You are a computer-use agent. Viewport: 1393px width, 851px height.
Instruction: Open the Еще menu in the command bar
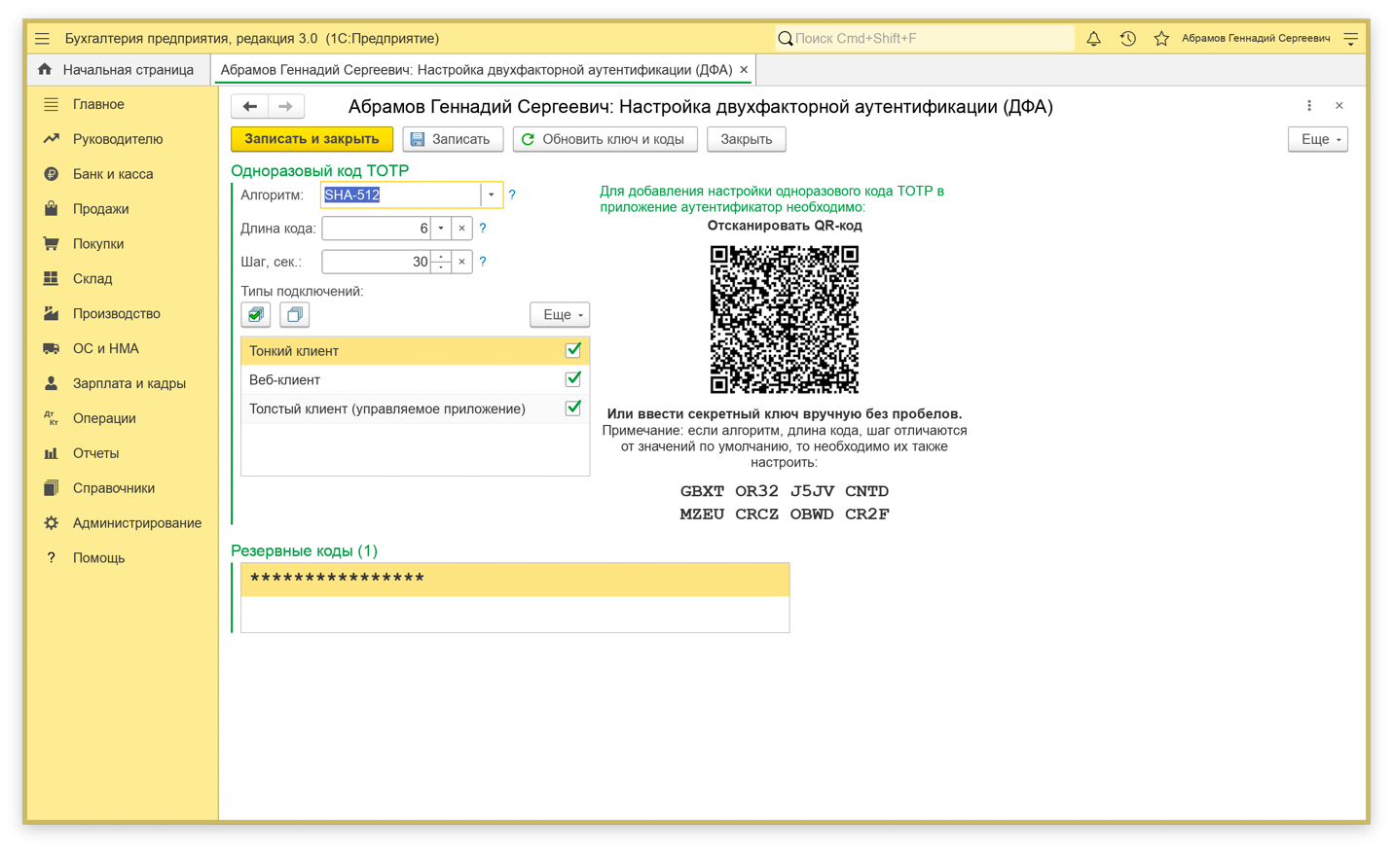[1318, 139]
